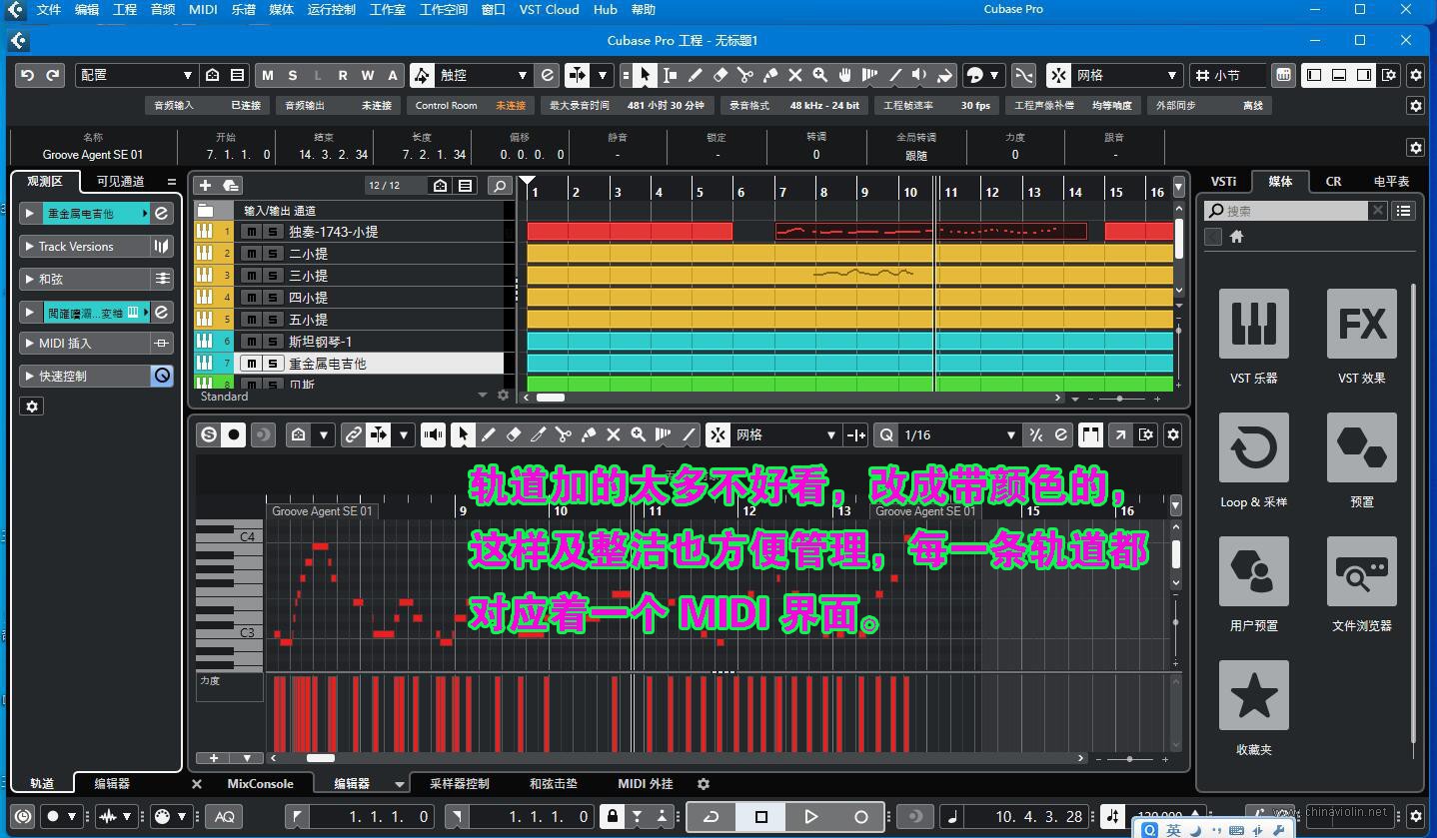Open the VST 乐器 media tile
The width and height of the screenshot is (1437, 838).
point(1253,337)
